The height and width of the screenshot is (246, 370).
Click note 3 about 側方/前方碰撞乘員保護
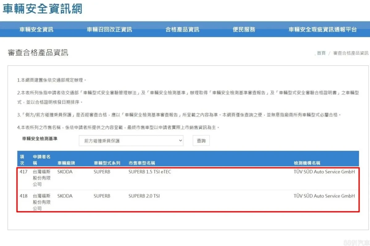(x=179, y=115)
